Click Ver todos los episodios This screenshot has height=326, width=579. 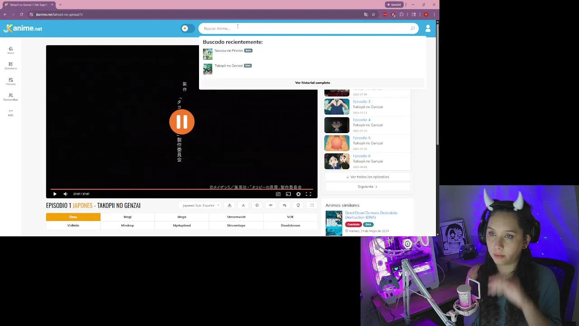(x=368, y=177)
